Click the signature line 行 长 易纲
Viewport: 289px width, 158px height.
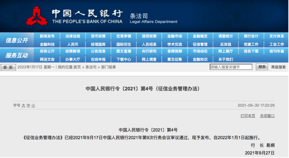click(x=263, y=145)
